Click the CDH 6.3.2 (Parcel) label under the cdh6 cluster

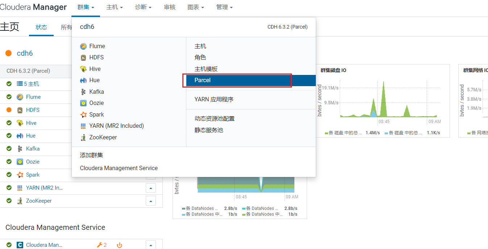point(28,71)
